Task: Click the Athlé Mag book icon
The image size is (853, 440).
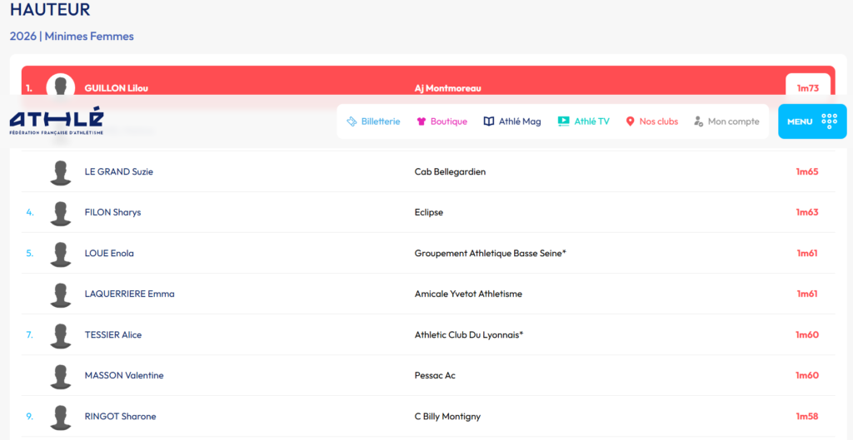Action: pos(489,121)
